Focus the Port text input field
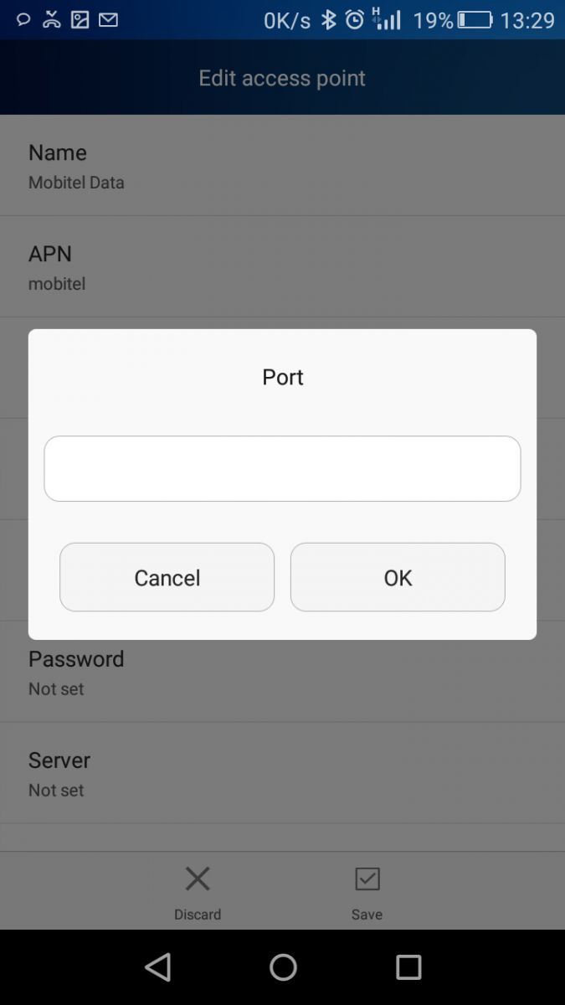 (282, 468)
